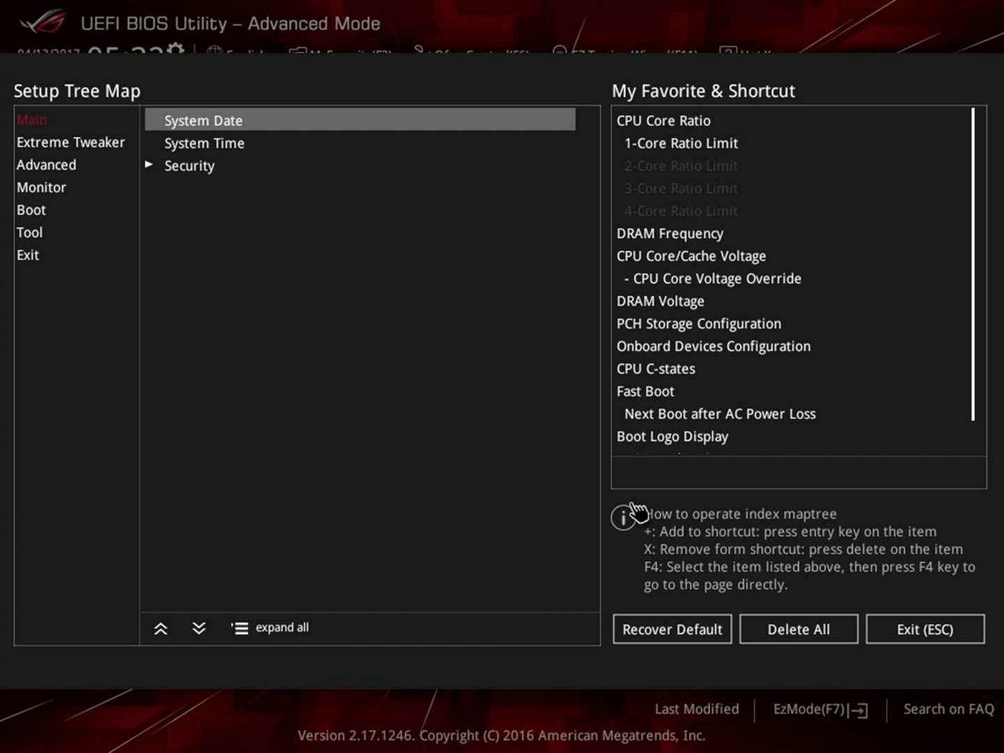Click the Recover Default button

(x=672, y=630)
